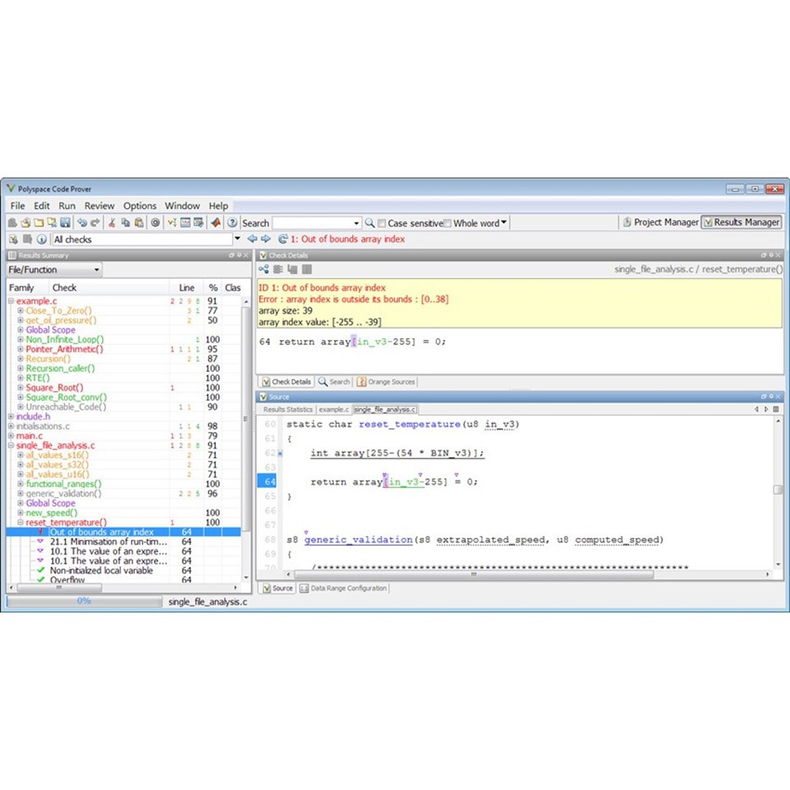Click the Cut scissors icon
Screen dimensions: 790x790
tap(112, 222)
